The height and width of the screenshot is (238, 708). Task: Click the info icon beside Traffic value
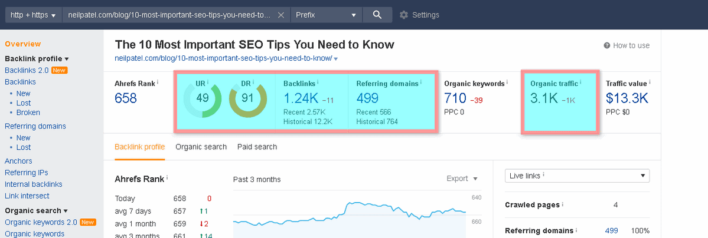[649, 83]
